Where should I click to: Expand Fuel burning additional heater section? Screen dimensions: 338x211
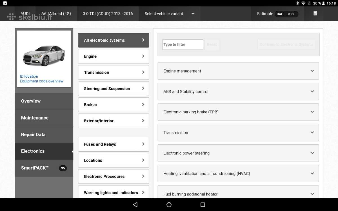coord(238,192)
